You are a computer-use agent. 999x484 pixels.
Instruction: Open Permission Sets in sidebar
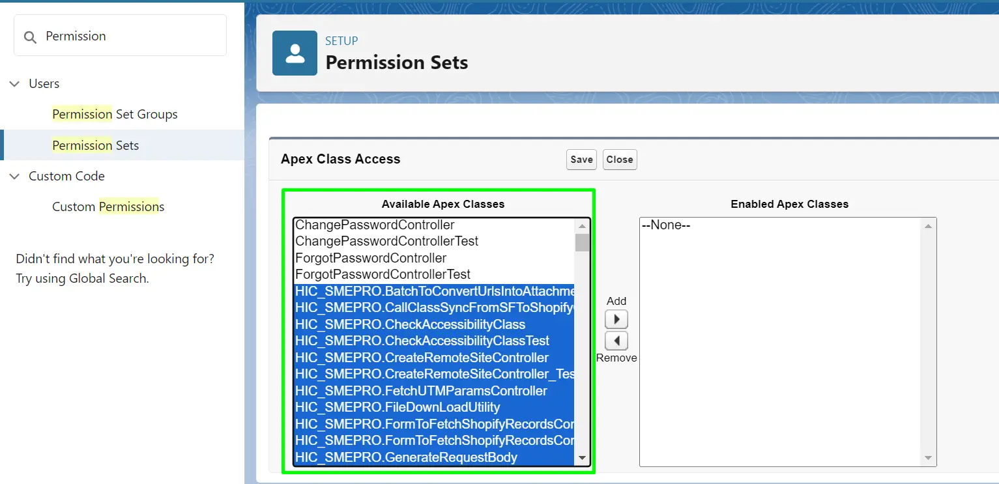pos(96,145)
